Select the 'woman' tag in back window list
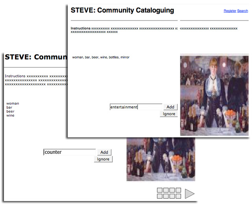The image size is (252, 205). pyautogui.click(x=13, y=103)
